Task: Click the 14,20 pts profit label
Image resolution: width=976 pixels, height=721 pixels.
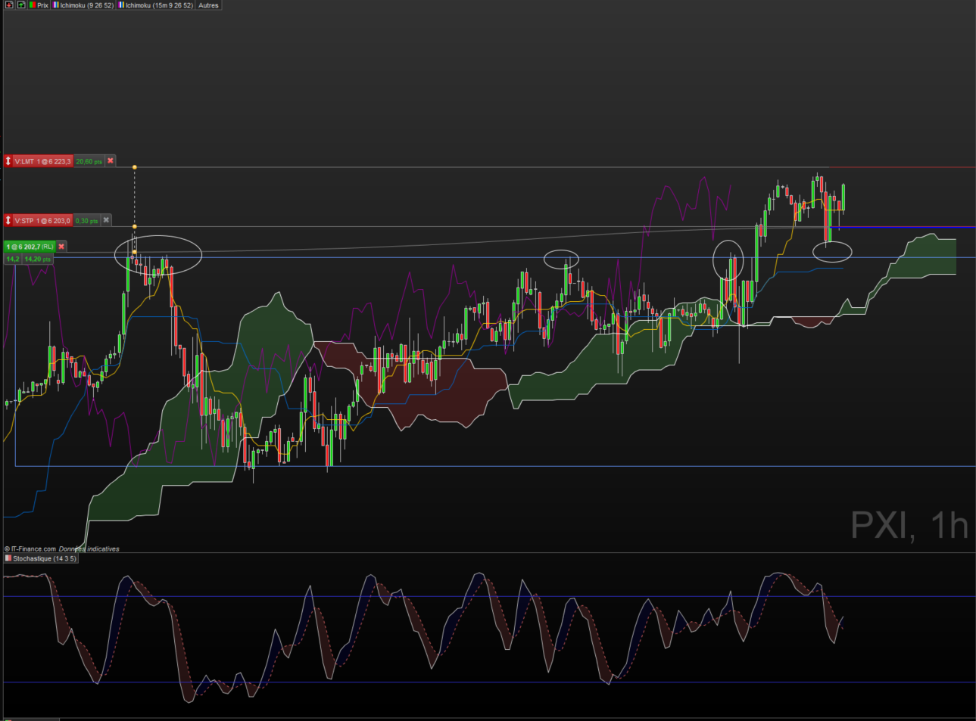Action: click(x=37, y=259)
